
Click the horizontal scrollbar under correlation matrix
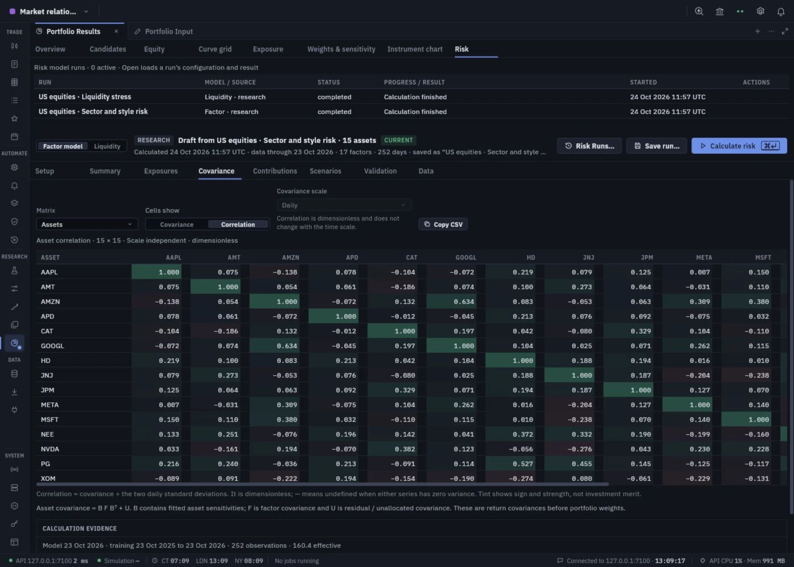point(322,484)
